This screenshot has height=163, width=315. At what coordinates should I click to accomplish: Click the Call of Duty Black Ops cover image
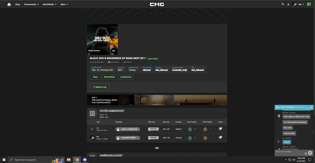pos(102,39)
